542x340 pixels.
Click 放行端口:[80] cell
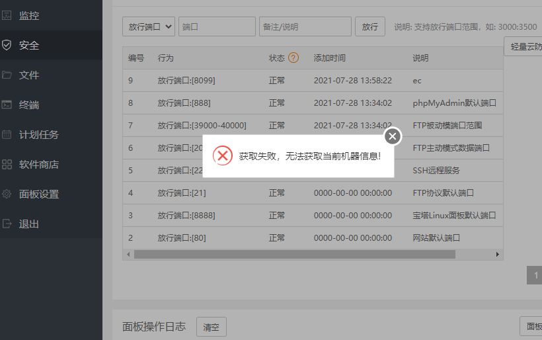coord(182,238)
